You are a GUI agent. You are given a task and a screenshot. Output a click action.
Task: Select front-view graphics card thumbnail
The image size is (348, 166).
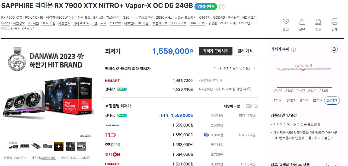pos(25,146)
